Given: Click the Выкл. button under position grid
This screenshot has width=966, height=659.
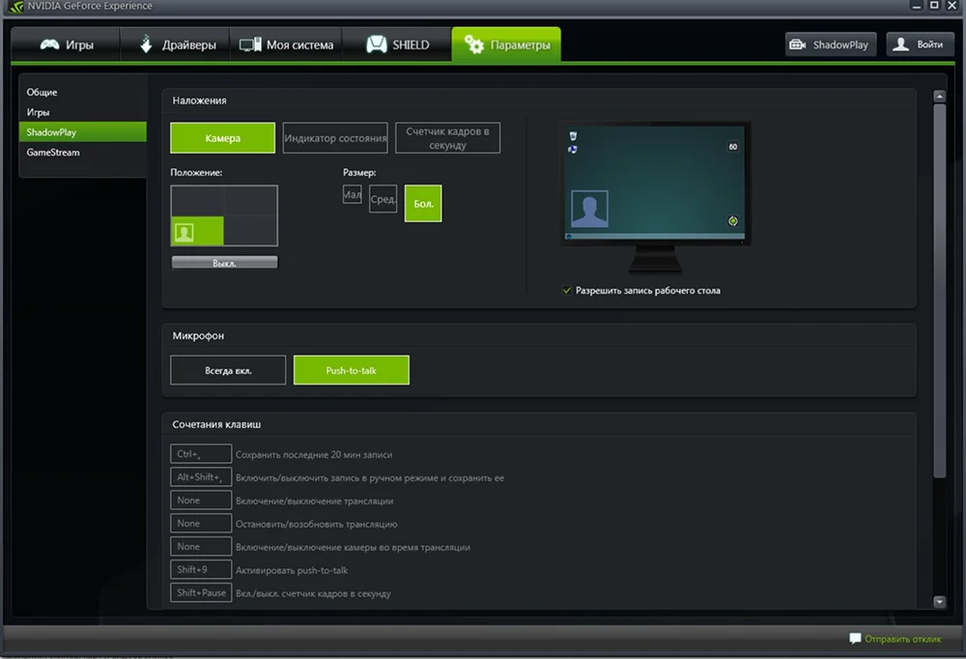Looking at the screenshot, I should [224, 263].
